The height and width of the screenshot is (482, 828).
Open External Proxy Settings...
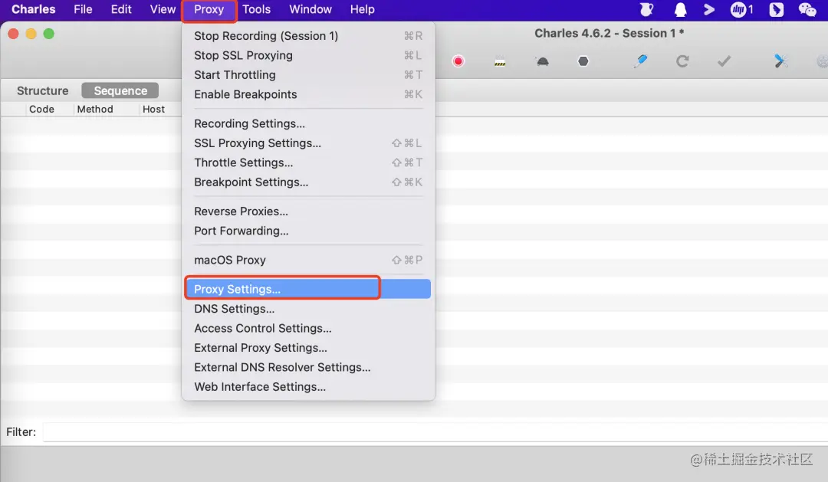click(308, 348)
